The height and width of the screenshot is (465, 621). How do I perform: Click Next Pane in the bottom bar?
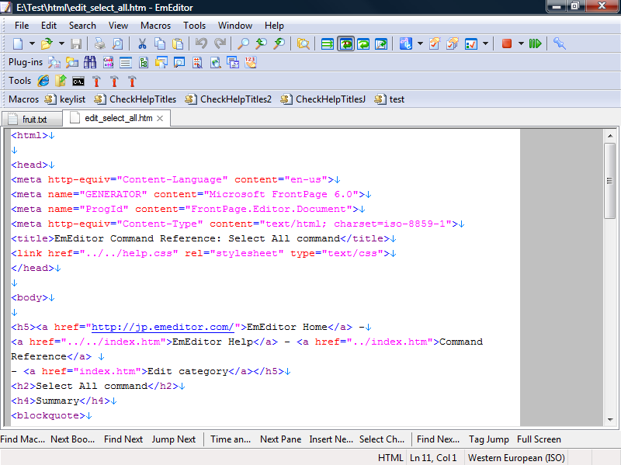click(x=280, y=439)
